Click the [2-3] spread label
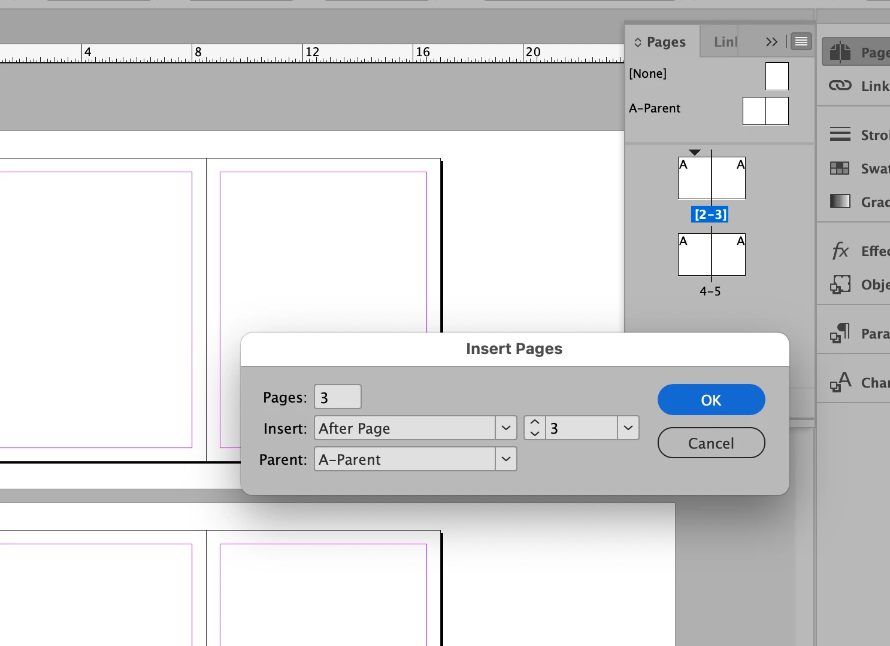The height and width of the screenshot is (646, 890). [x=710, y=214]
